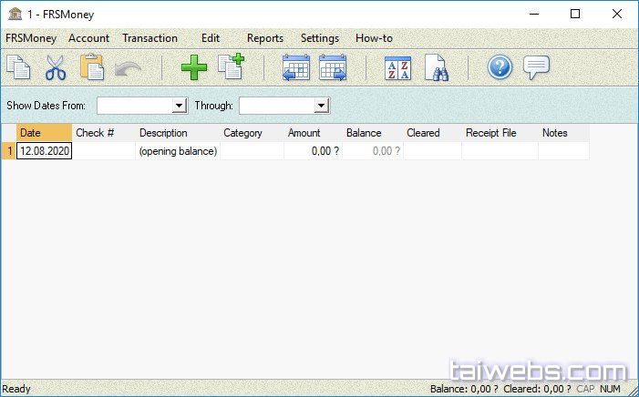
Task: Expand the Through date dropdown
Action: click(321, 106)
